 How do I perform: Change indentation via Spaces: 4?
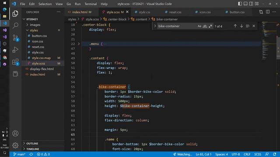pos(221,154)
